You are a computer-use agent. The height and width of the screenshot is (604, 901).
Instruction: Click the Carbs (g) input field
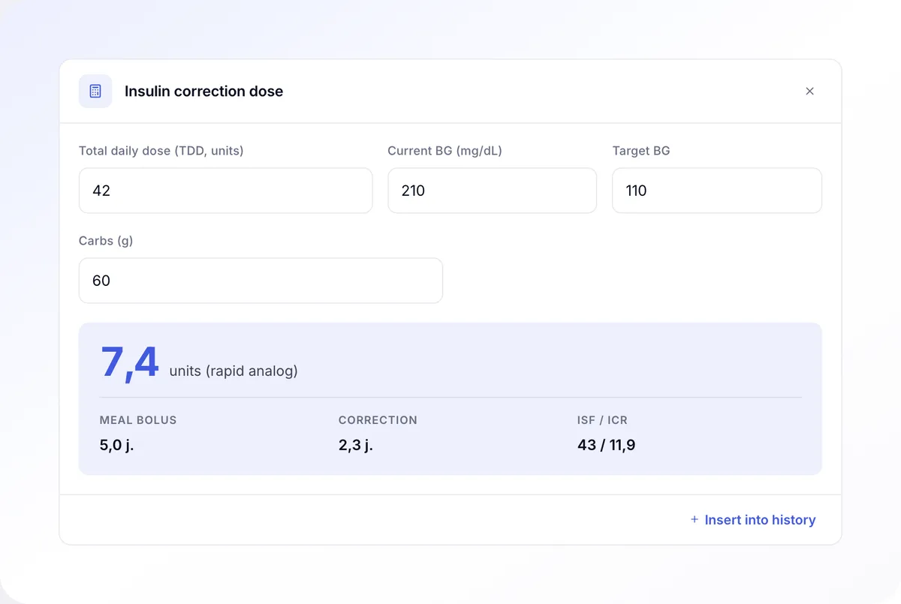(x=261, y=281)
